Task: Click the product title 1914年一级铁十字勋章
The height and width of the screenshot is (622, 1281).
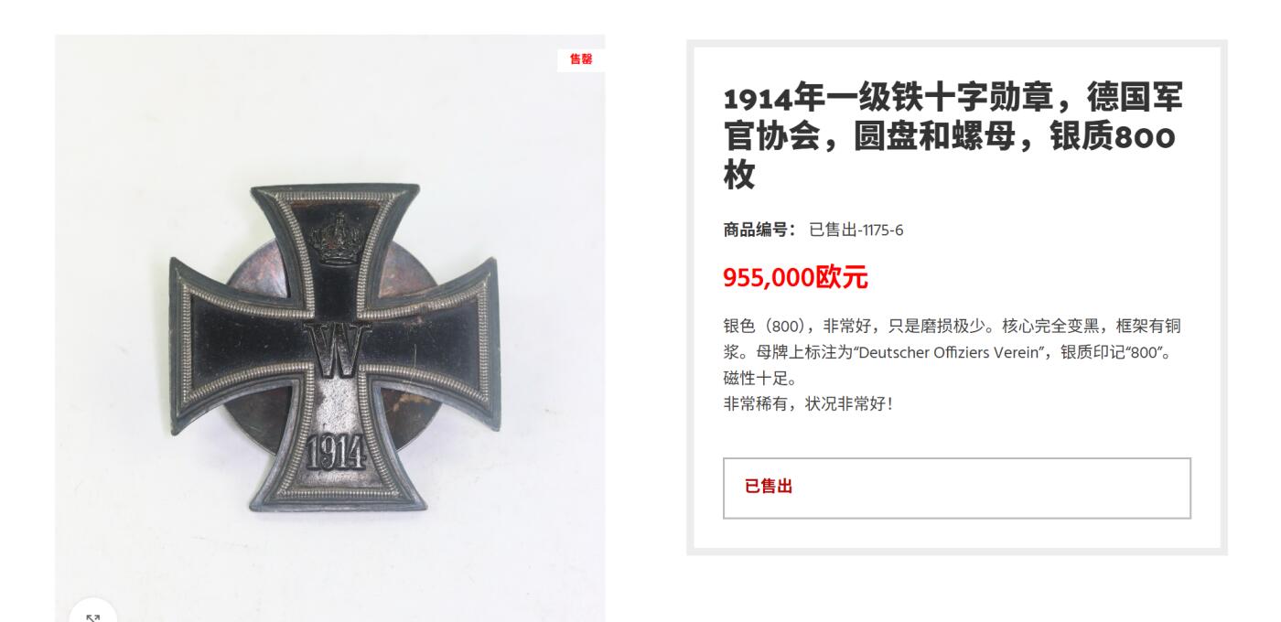Action: [887, 97]
